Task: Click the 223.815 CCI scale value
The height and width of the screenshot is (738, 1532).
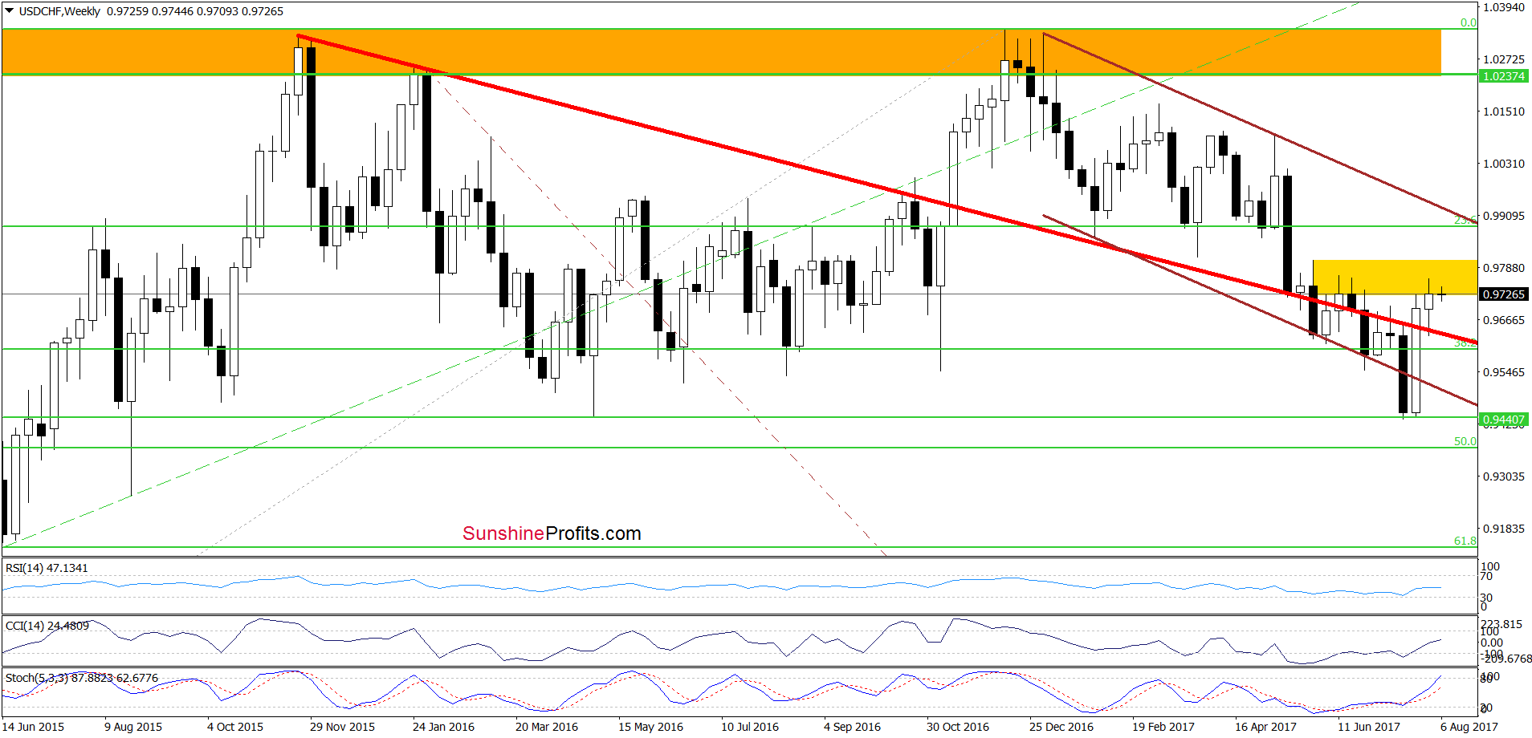Action: click(1501, 624)
